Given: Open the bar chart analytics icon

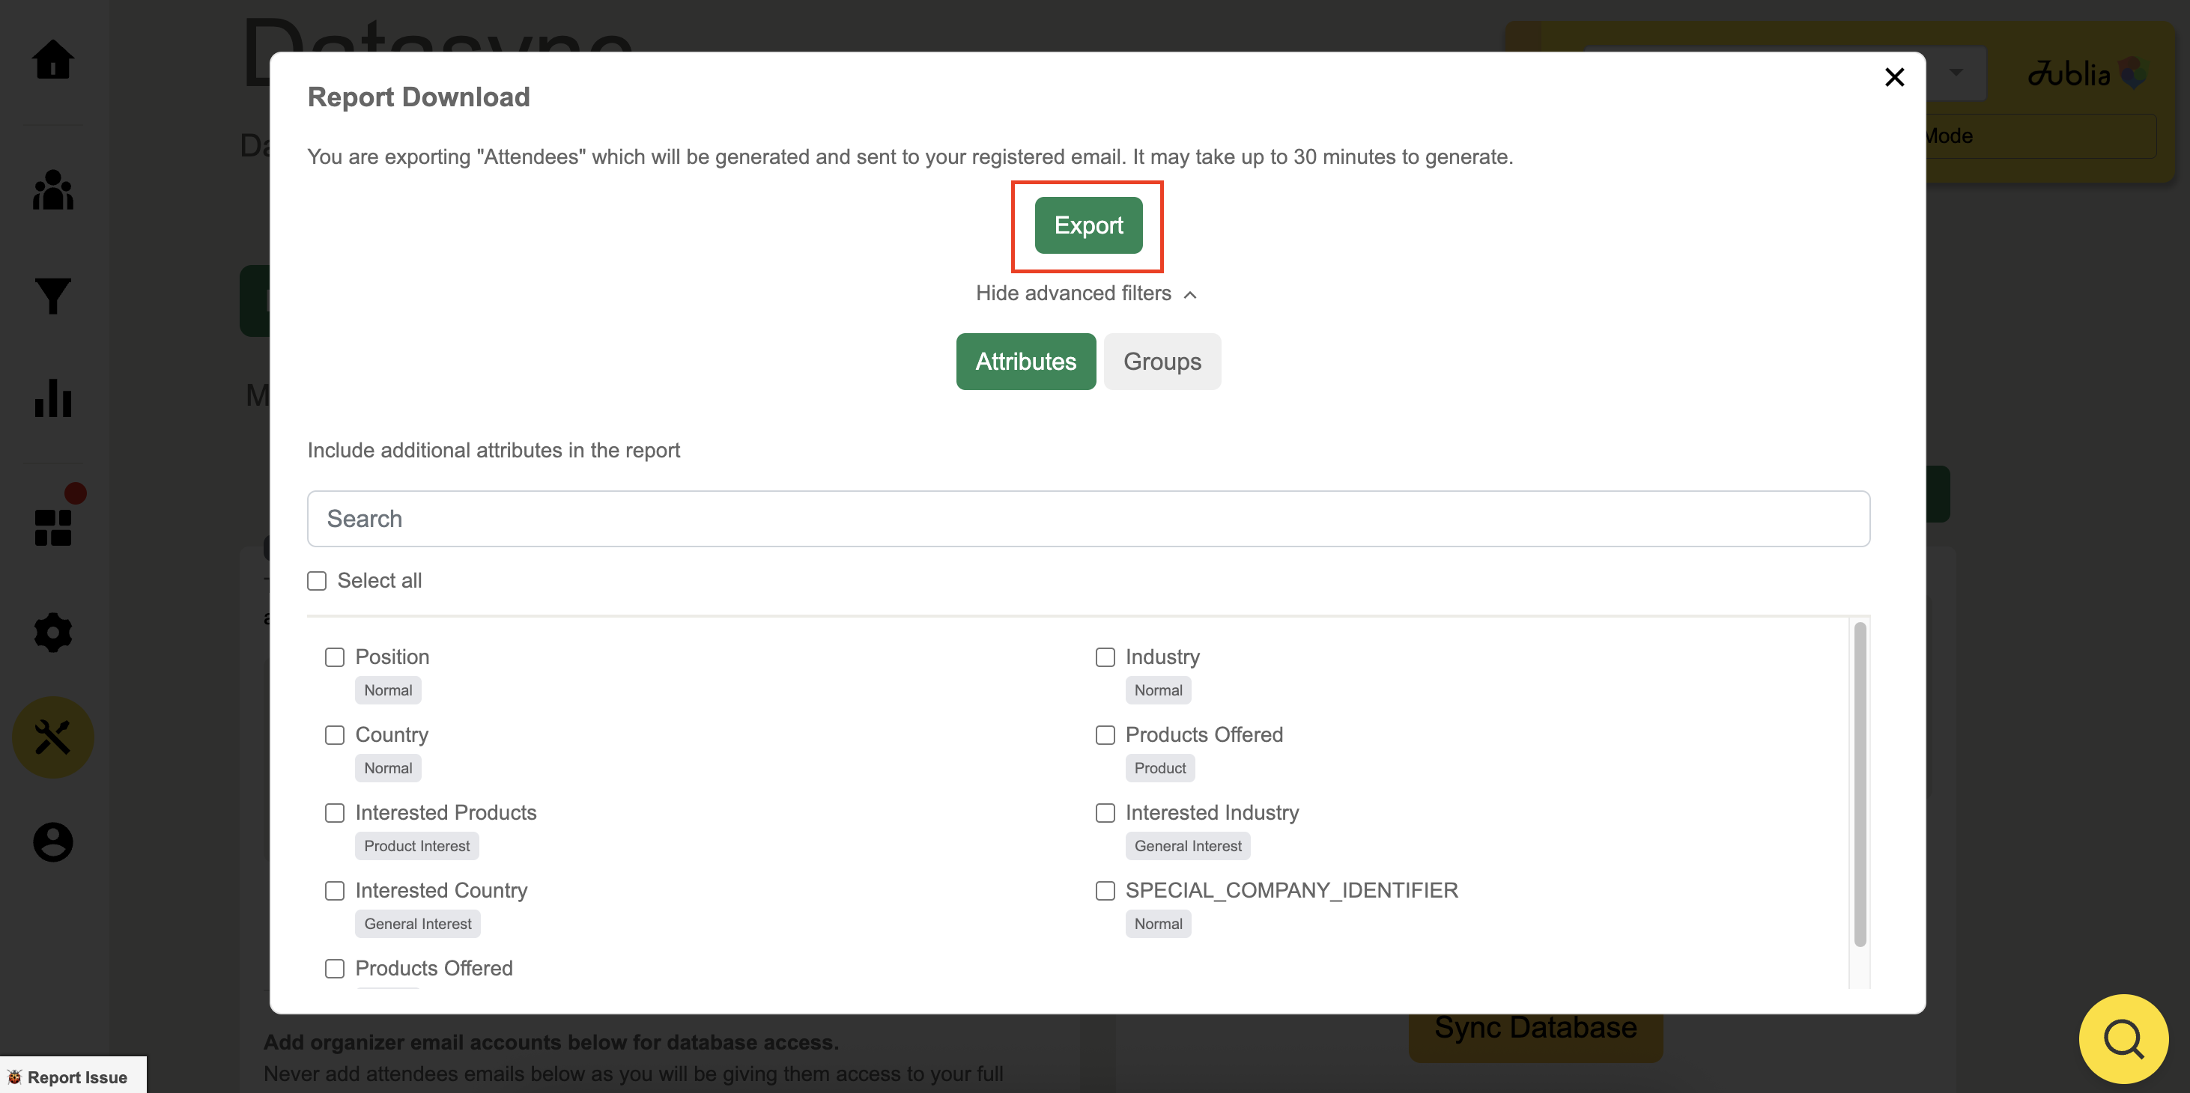Looking at the screenshot, I should (x=52, y=398).
